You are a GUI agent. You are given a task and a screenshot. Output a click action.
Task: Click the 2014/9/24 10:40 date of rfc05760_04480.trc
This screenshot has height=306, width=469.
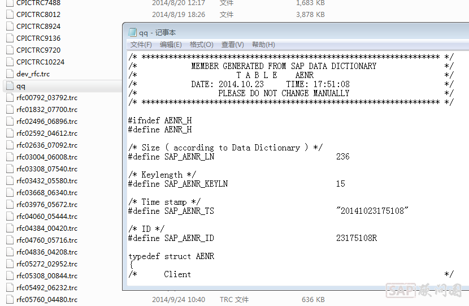[x=179, y=299]
